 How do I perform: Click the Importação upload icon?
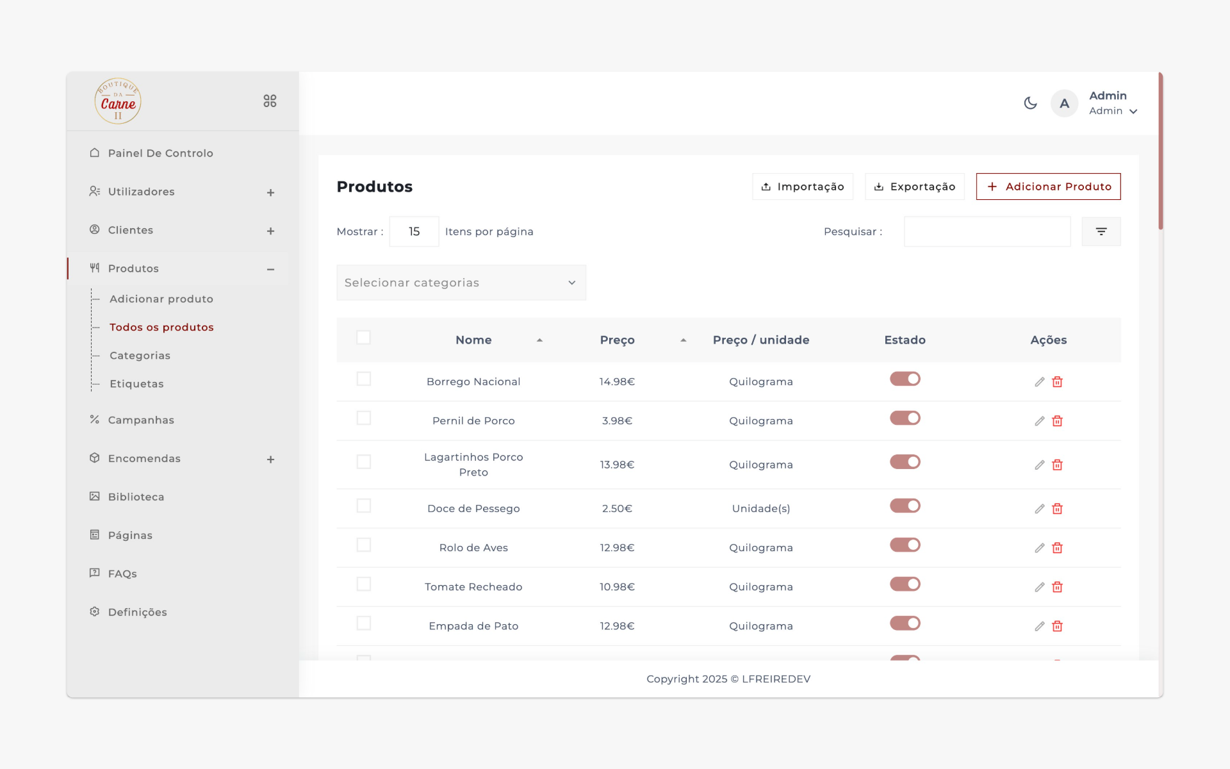point(766,186)
